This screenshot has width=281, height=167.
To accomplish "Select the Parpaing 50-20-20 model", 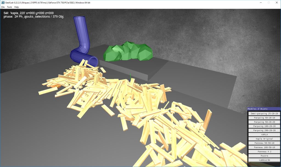I will [x=264, y=122].
